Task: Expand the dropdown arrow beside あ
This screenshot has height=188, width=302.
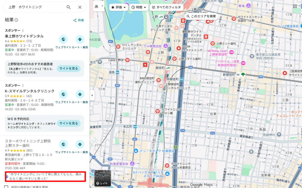Action: (x=102, y=6)
